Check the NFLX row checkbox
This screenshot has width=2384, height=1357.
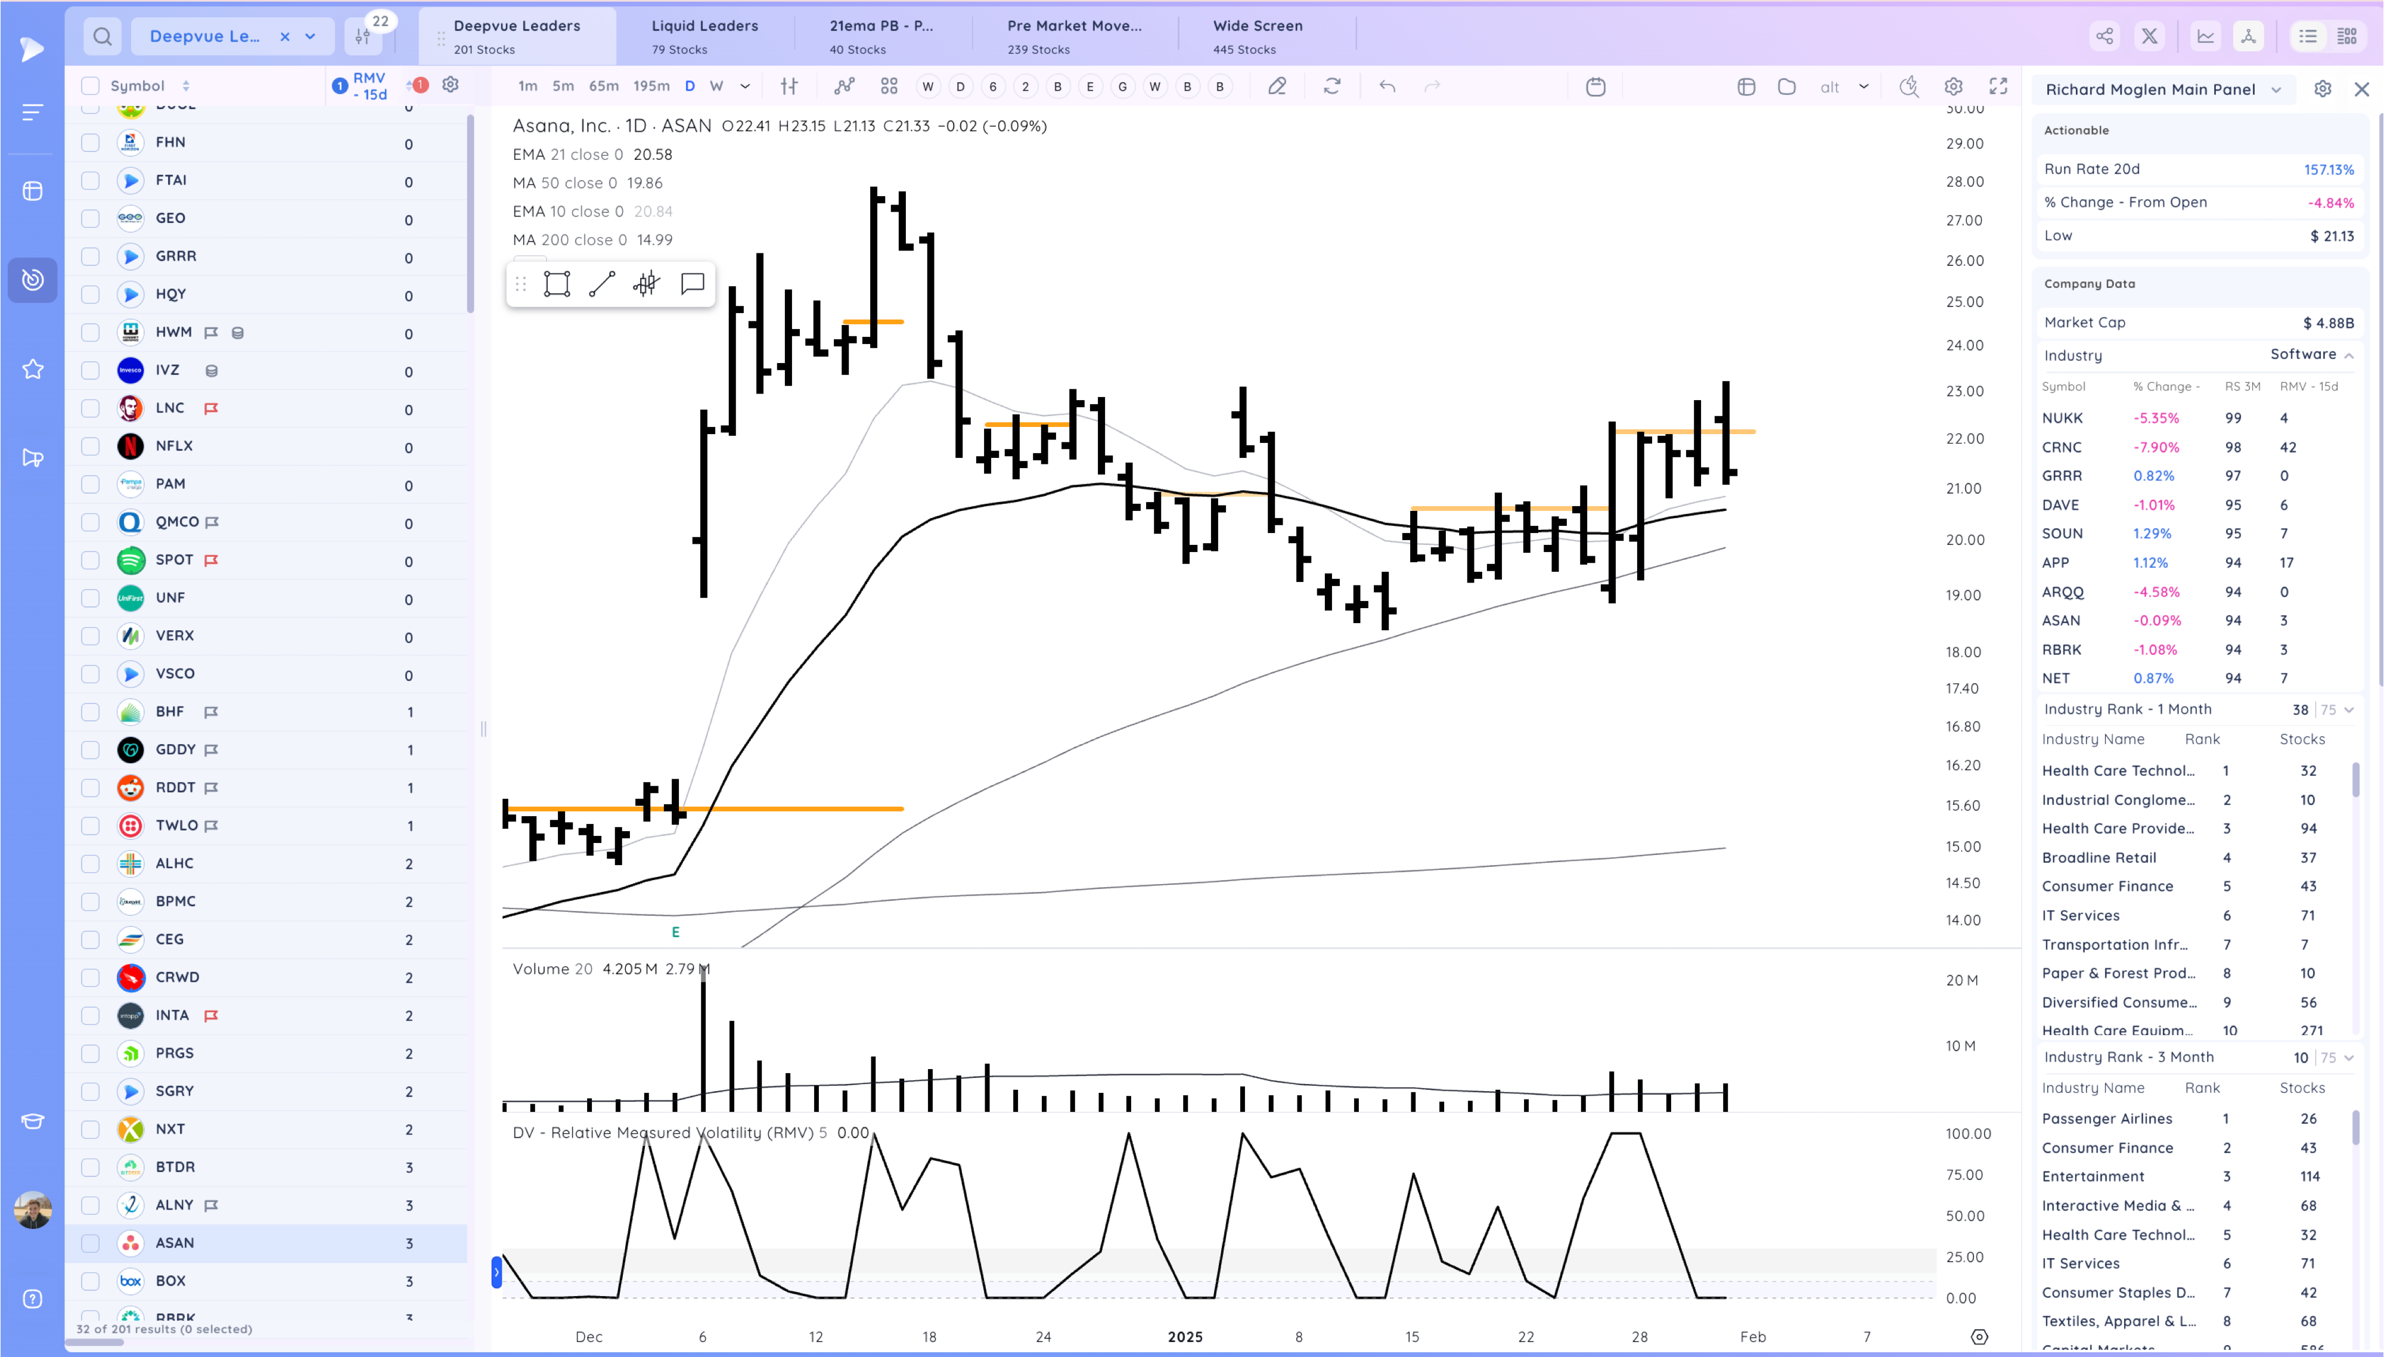[x=91, y=447]
